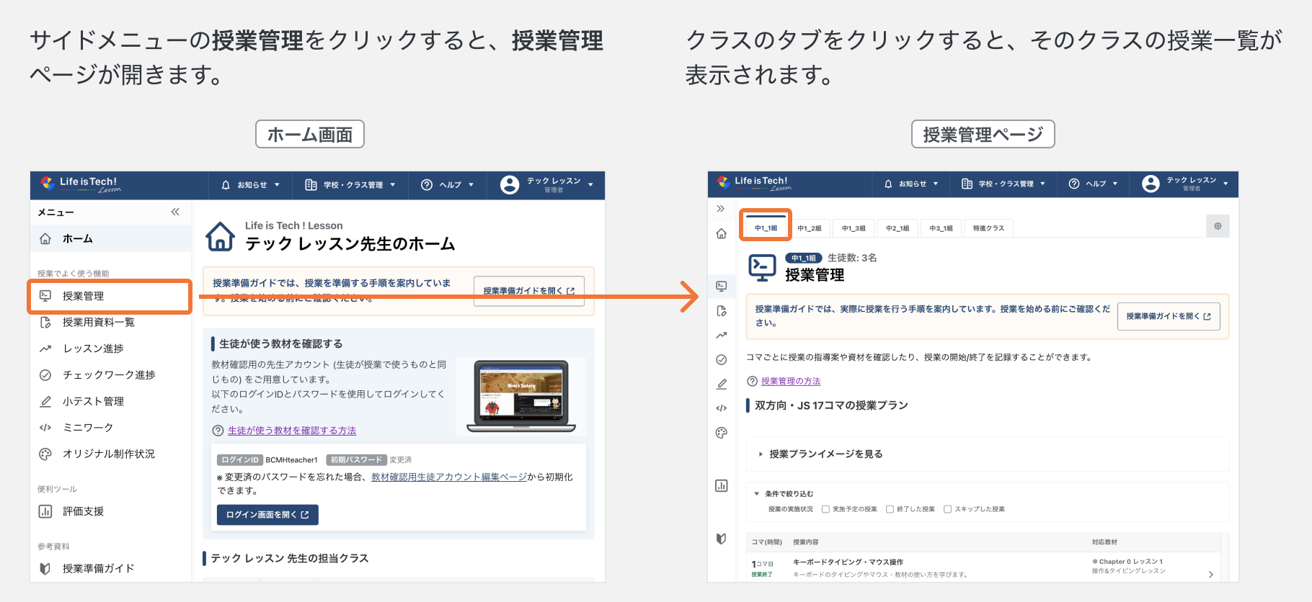Click the ミニワーク code brackets icon in Home menu

(45, 428)
